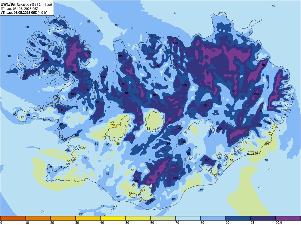Click the '95' humidity value on the map
The width and height of the screenshot is (301, 225).
click(x=62, y=124)
